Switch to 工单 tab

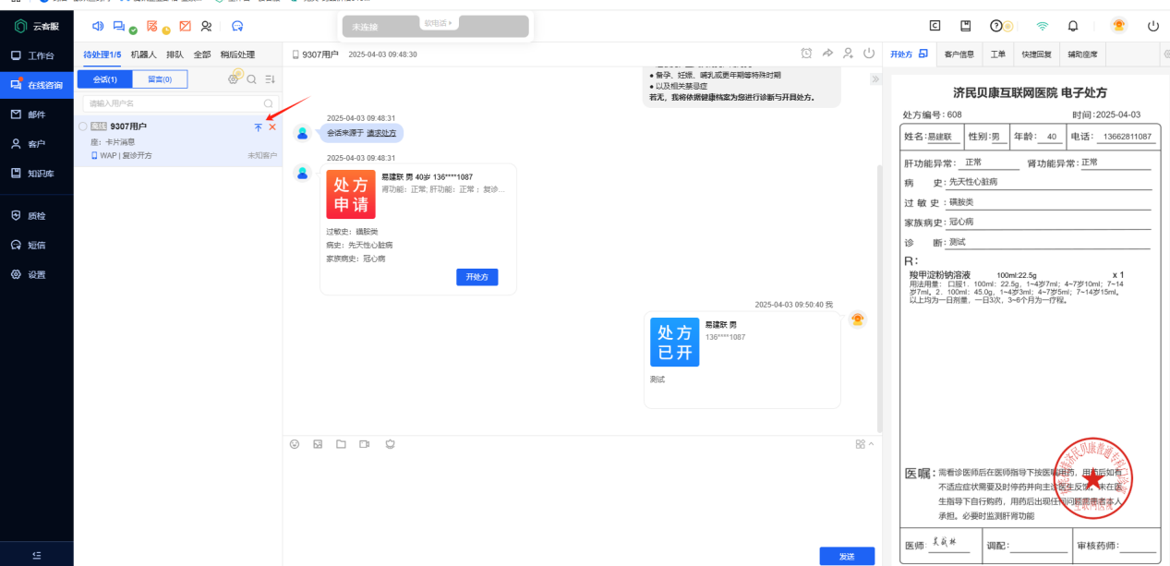(x=998, y=54)
